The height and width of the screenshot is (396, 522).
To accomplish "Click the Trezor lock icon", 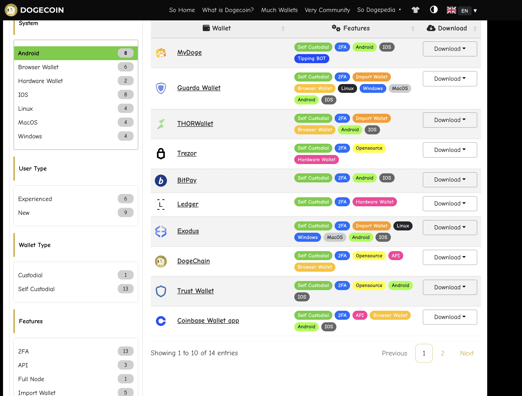I will coord(161,153).
